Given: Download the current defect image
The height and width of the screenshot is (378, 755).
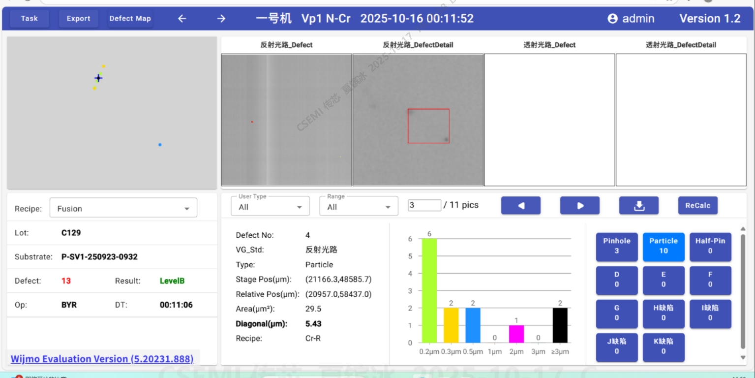Looking at the screenshot, I should [638, 206].
